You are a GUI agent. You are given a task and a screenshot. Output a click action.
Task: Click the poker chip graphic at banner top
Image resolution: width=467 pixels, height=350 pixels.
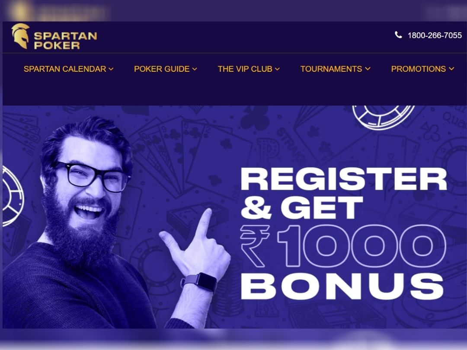click(x=383, y=117)
